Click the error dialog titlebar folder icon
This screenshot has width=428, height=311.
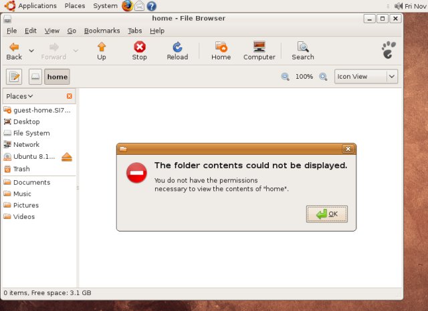tap(123, 149)
